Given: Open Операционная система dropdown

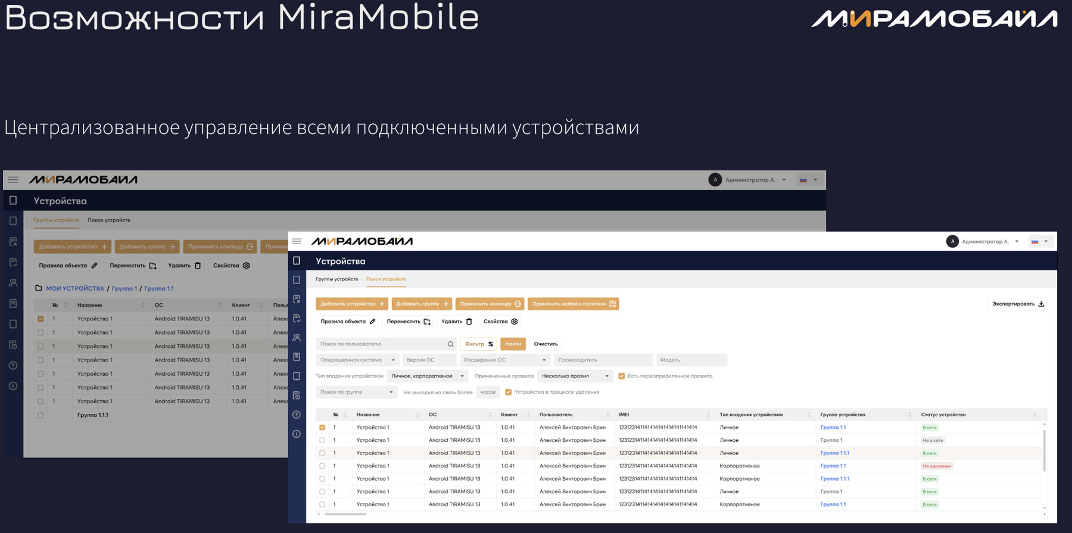Looking at the screenshot, I should tap(357, 360).
